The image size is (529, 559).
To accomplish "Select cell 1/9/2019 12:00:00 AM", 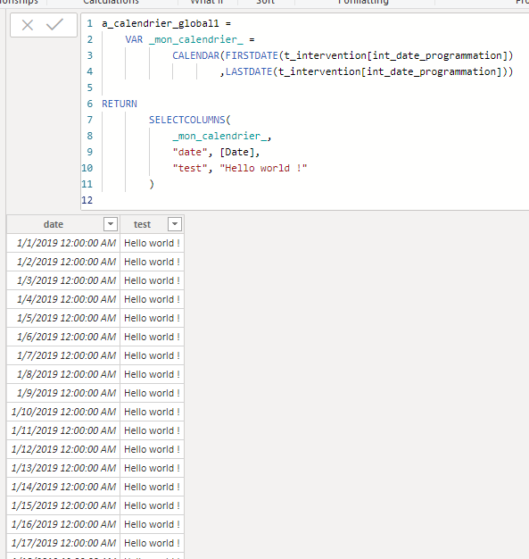I will 63,393.
